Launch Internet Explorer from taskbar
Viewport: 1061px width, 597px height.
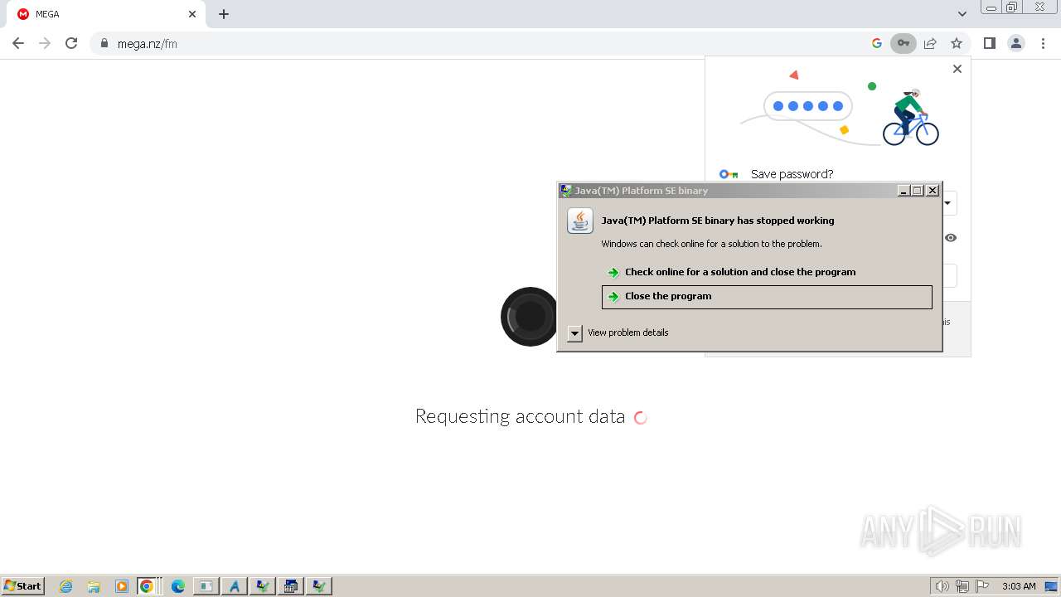tap(66, 586)
